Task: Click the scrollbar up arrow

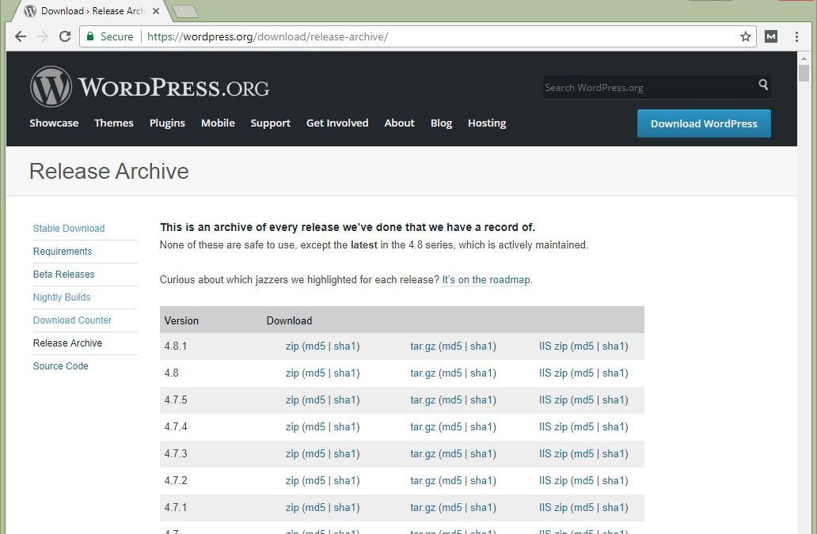Action: pos(804,57)
